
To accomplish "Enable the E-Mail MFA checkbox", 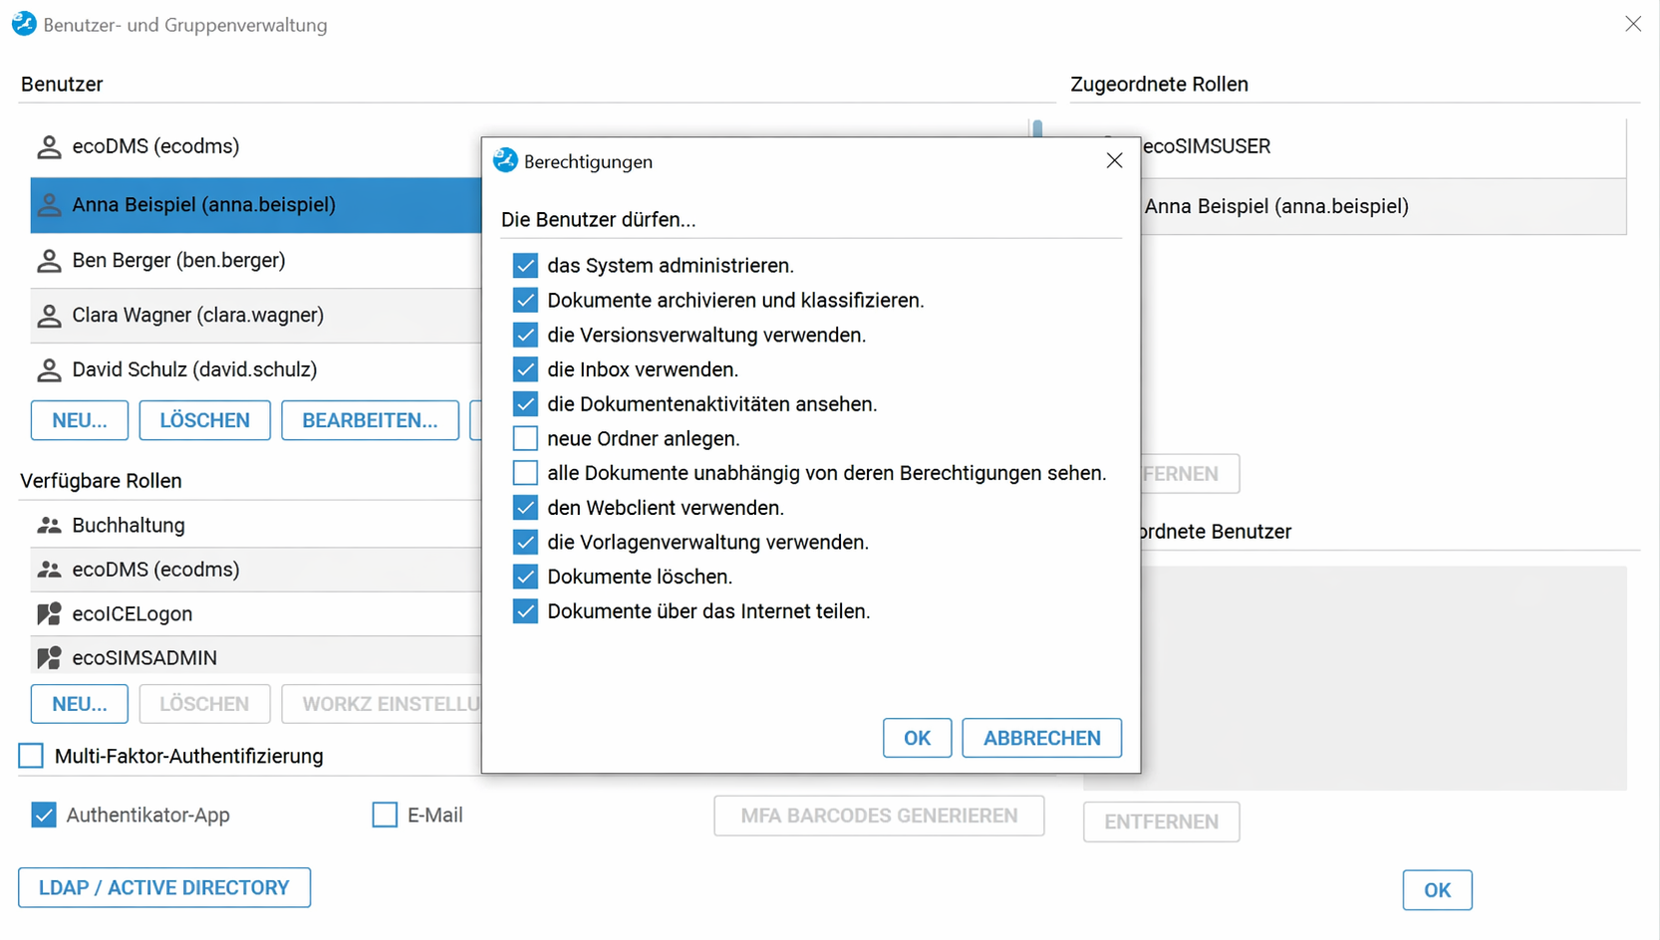I will 385,816.
